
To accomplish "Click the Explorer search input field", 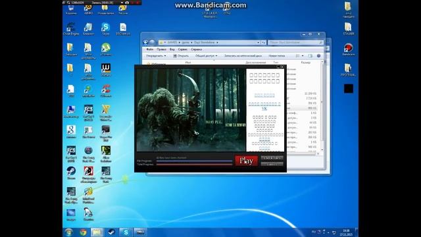I will [x=295, y=42].
